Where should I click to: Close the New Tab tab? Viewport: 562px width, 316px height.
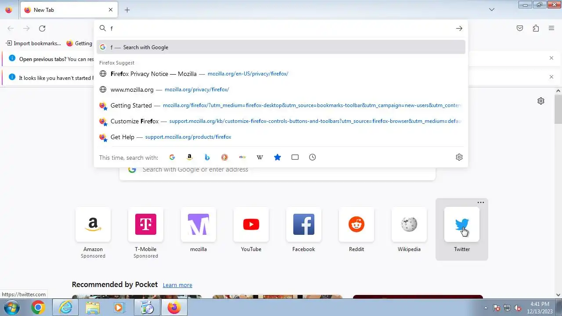[x=111, y=10]
